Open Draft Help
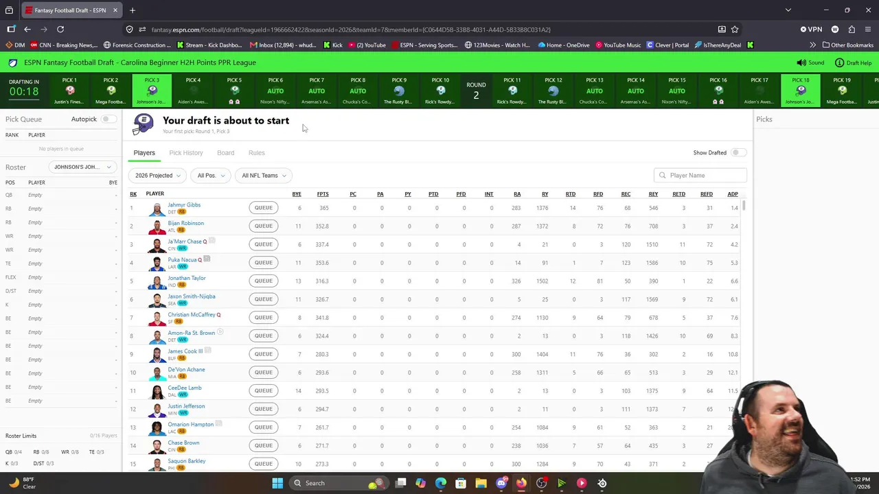Viewport: 879px width, 494px height. click(853, 62)
